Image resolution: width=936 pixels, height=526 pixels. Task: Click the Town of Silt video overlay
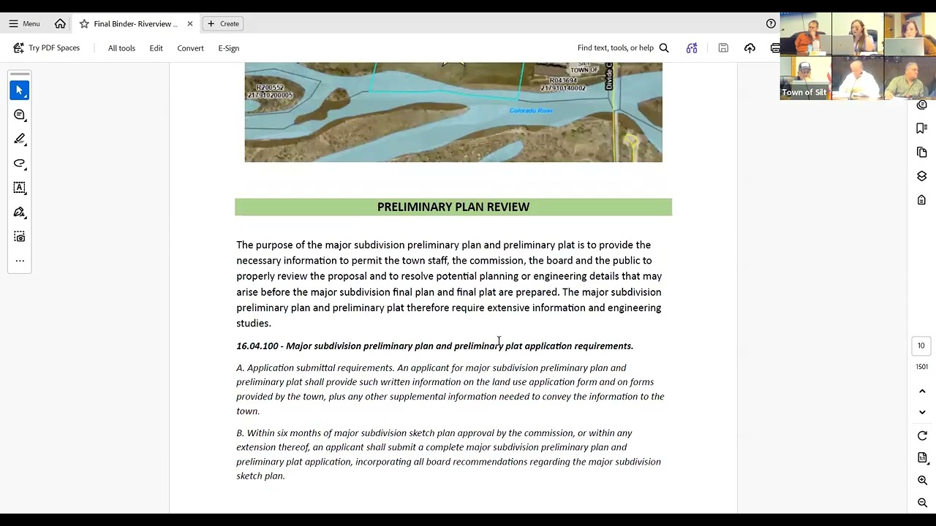tap(858, 56)
